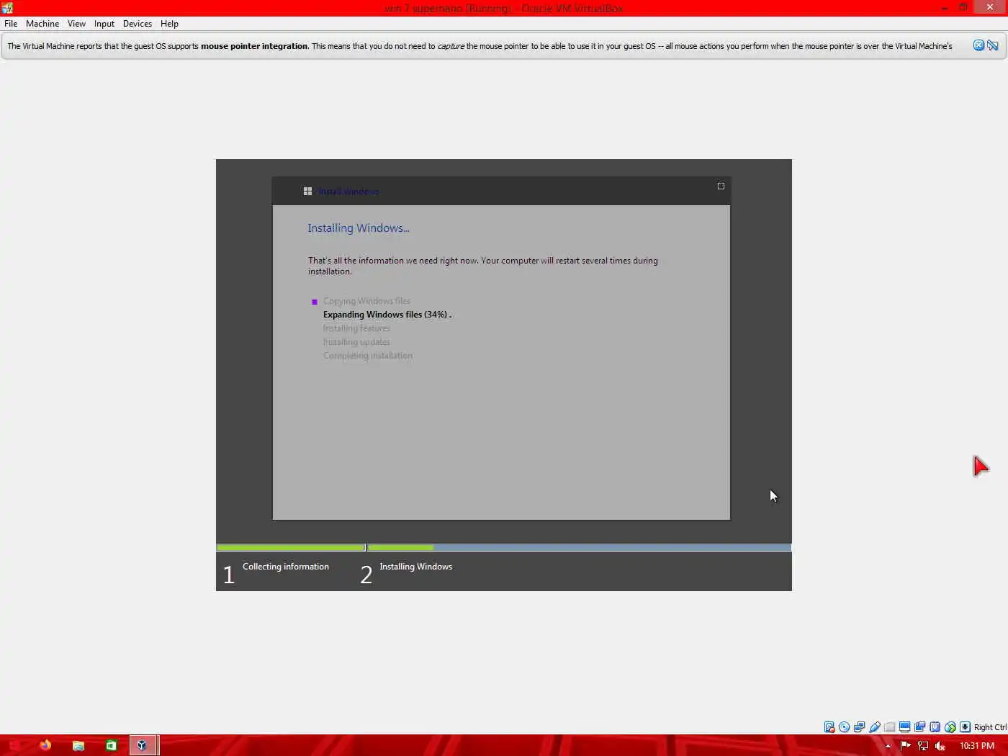
Task: Click the green setup progress bar
Action: pyautogui.click(x=504, y=547)
